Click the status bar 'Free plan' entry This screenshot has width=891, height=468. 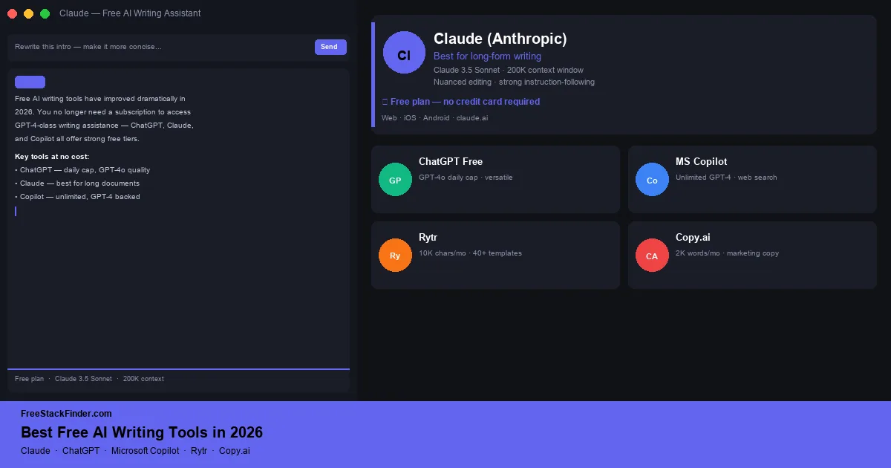pos(29,379)
